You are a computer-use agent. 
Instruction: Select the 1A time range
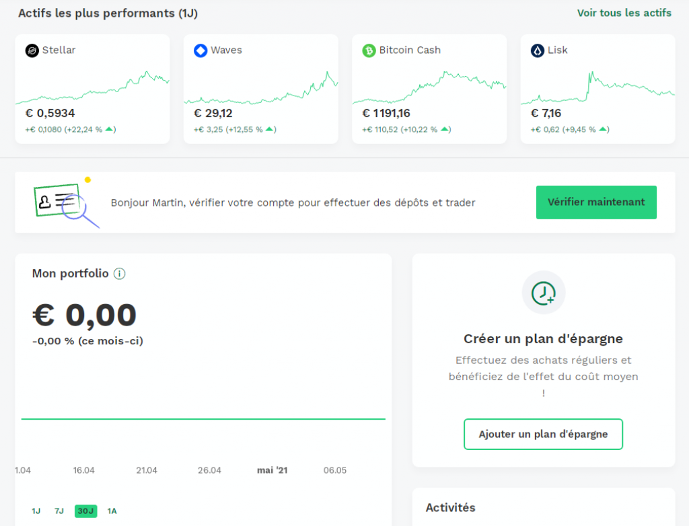pyautogui.click(x=112, y=511)
